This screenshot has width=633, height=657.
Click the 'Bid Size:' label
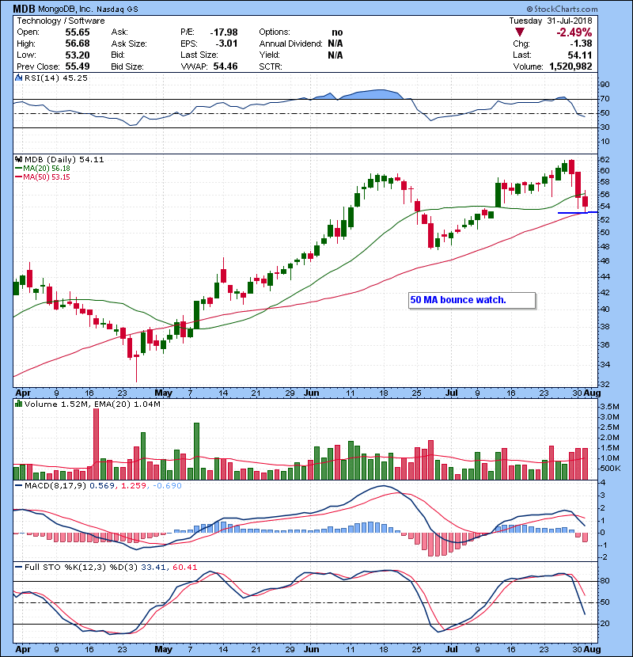point(127,66)
